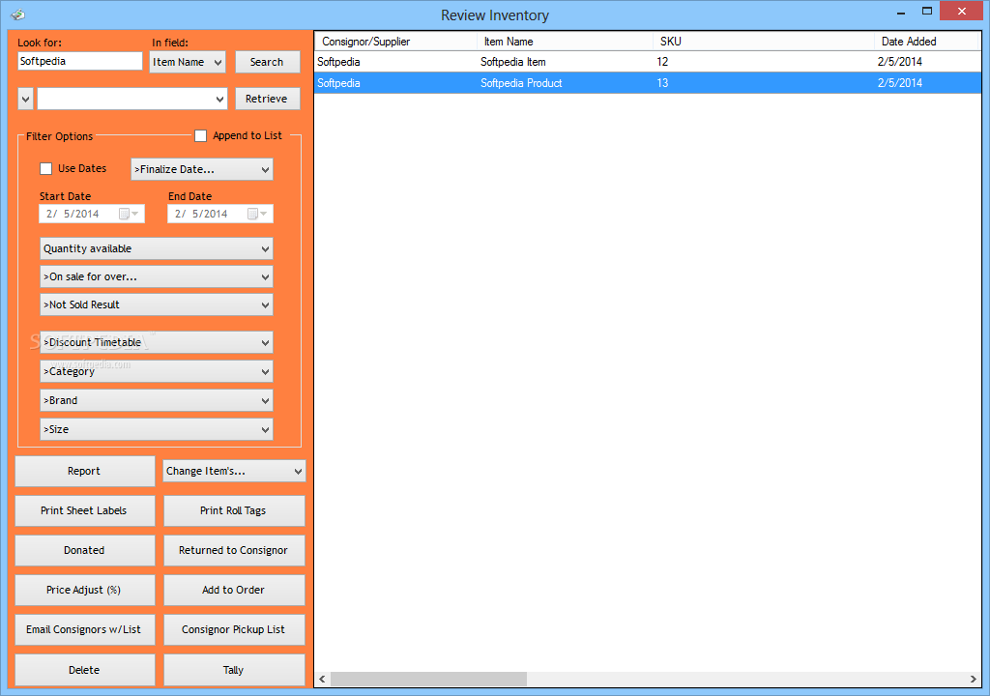Screen dimensions: 990x696
Task: Click the app icon in the title bar
Action: pyautogui.click(x=17, y=14)
